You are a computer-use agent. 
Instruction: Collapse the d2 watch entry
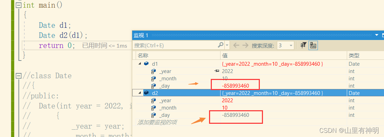point(139,93)
